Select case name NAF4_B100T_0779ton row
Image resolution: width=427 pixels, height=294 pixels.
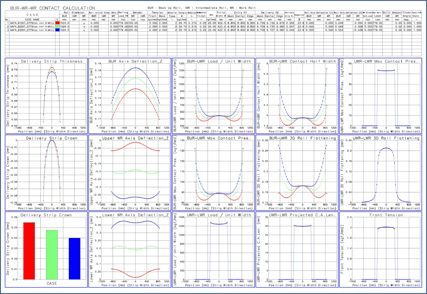pyautogui.click(x=32, y=23)
